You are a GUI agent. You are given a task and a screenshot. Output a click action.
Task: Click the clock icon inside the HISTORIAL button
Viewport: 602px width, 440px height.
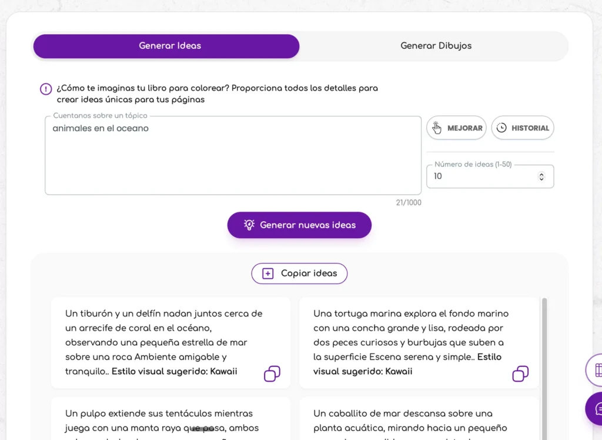click(503, 128)
